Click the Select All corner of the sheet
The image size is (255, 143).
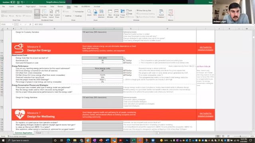(x=2, y=29)
